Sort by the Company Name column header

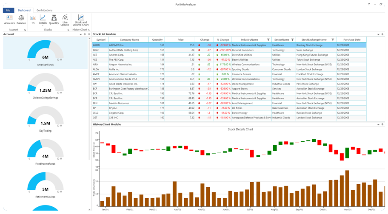click(x=129, y=39)
